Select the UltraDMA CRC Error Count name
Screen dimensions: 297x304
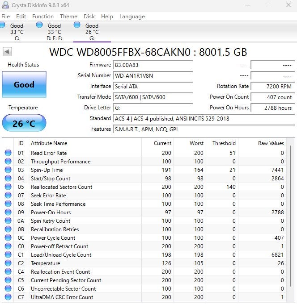point(62,297)
